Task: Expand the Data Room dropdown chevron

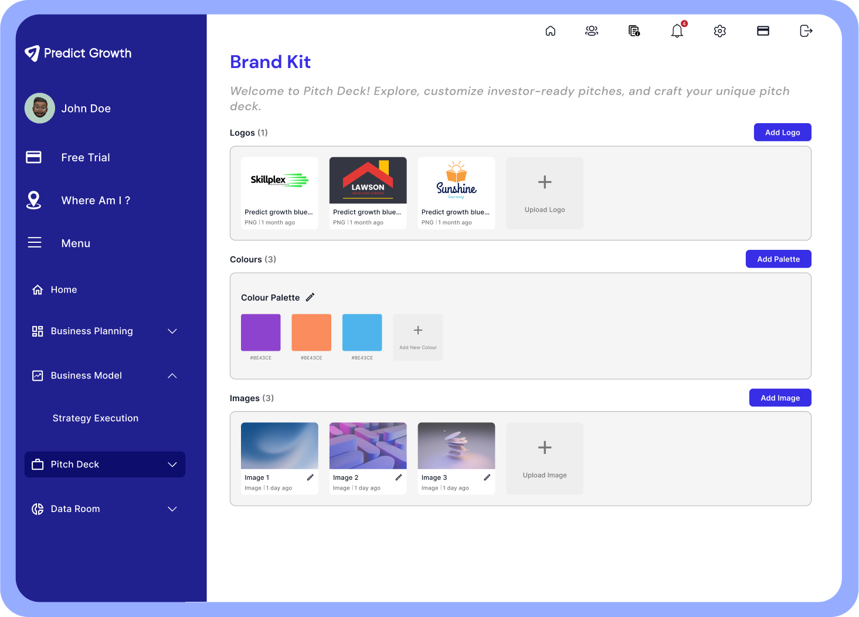Action: click(172, 509)
